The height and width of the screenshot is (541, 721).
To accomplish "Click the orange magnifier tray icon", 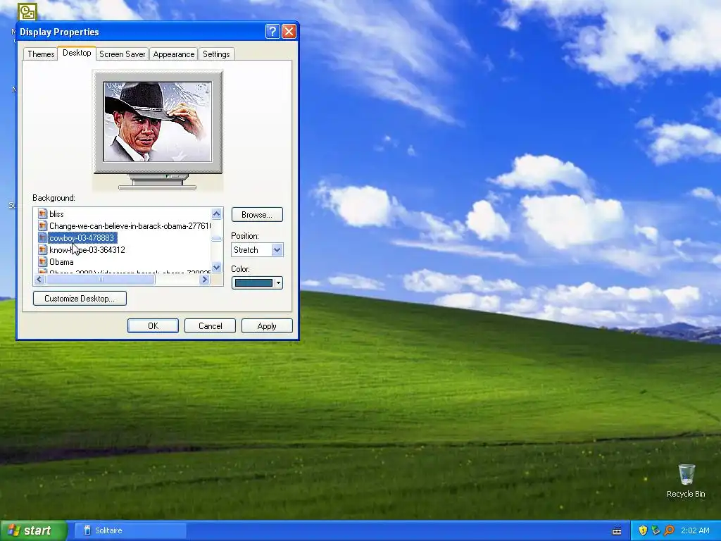I will click(x=669, y=530).
